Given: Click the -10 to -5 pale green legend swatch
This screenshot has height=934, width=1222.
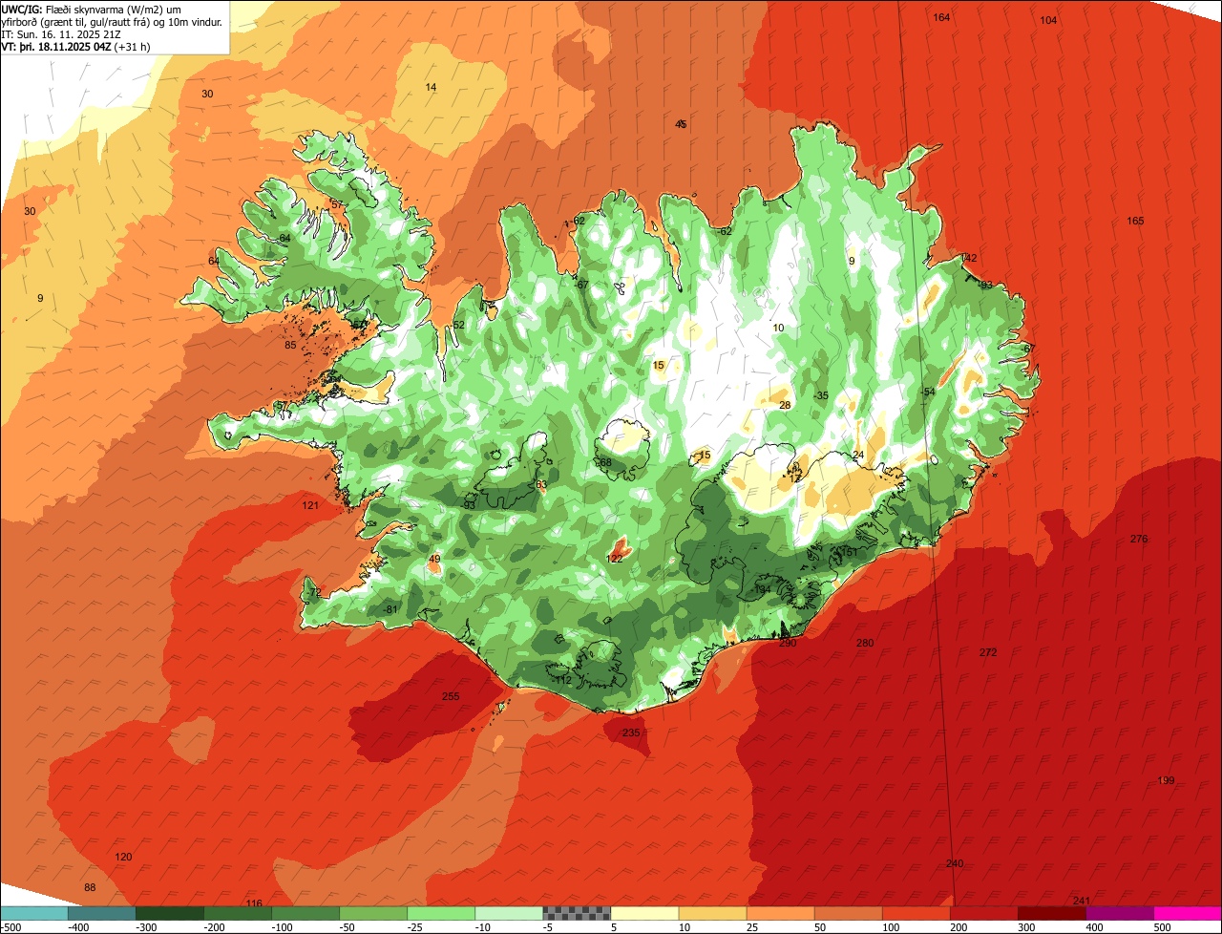Looking at the screenshot, I should click(x=509, y=913).
